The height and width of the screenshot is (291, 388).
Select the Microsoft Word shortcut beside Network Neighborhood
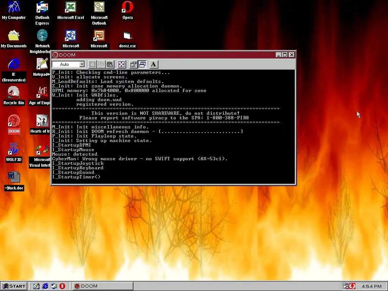point(71,39)
